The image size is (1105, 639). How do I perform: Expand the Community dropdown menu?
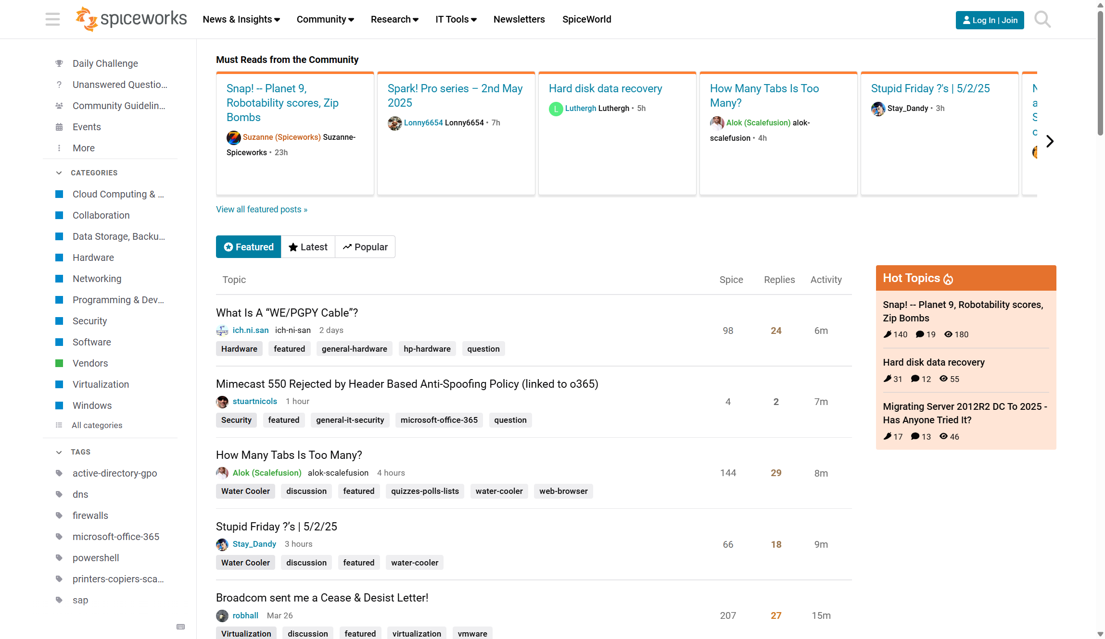[x=325, y=19]
